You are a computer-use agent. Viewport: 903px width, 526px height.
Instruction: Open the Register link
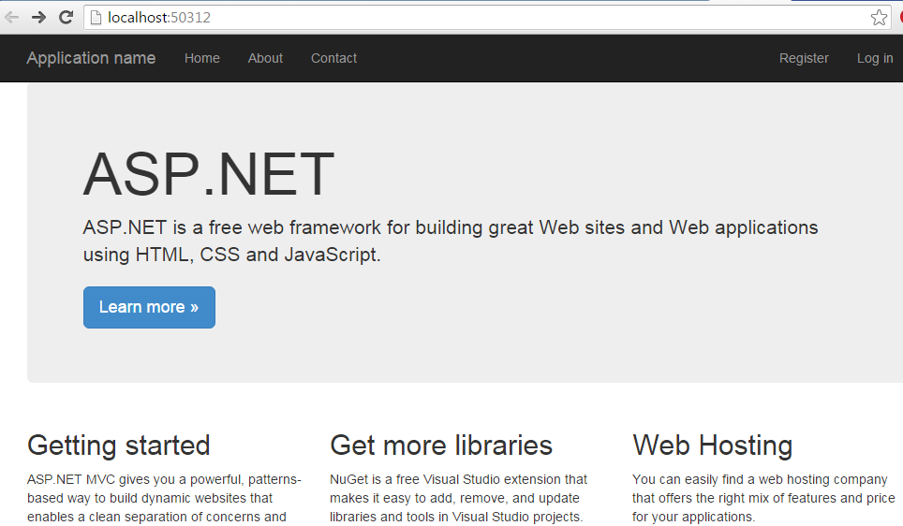804,58
